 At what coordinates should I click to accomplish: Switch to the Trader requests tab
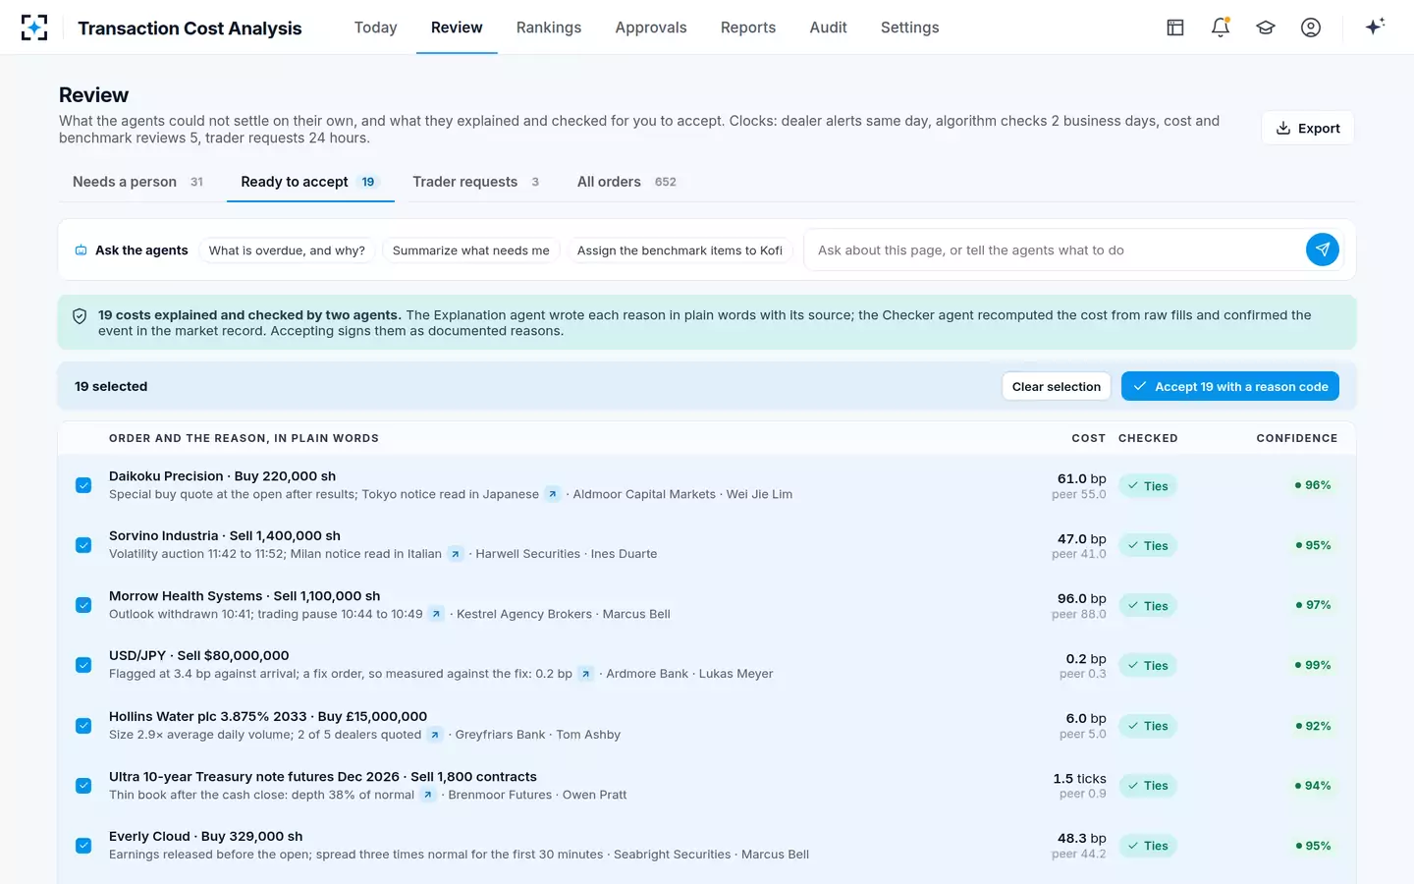point(476,182)
